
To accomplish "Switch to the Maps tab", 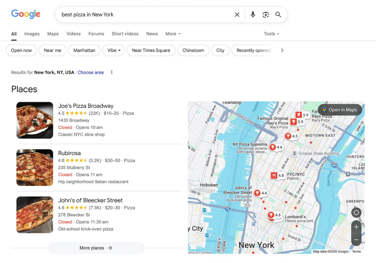I will 53,34.
